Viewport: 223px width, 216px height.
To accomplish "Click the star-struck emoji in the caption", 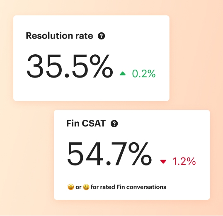I will [x=71, y=187].
